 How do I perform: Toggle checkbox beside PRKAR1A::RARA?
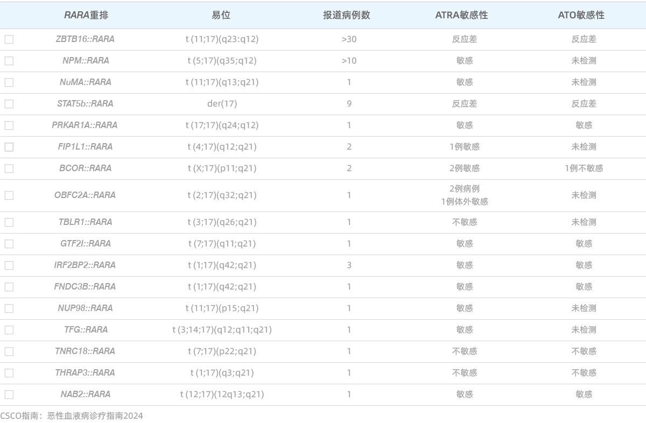click(x=9, y=125)
